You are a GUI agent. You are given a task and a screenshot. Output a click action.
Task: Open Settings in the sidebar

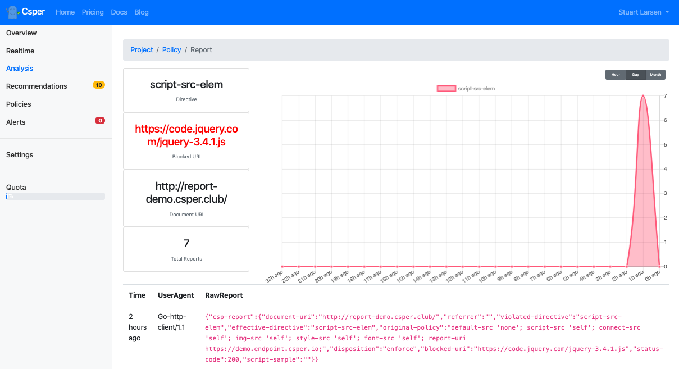20,154
